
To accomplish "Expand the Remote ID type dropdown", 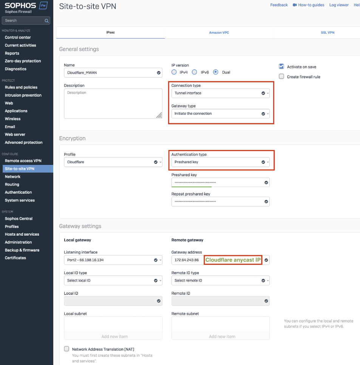I will (x=220, y=280).
